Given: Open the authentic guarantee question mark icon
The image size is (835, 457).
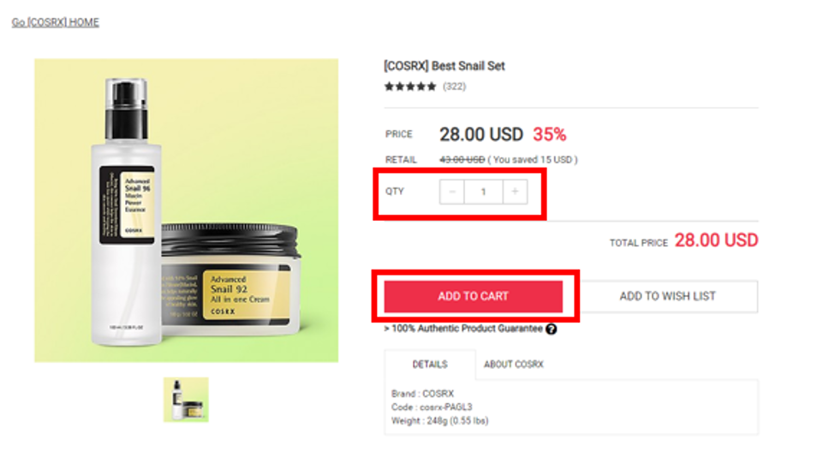Looking at the screenshot, I should [x=552, y=329].
